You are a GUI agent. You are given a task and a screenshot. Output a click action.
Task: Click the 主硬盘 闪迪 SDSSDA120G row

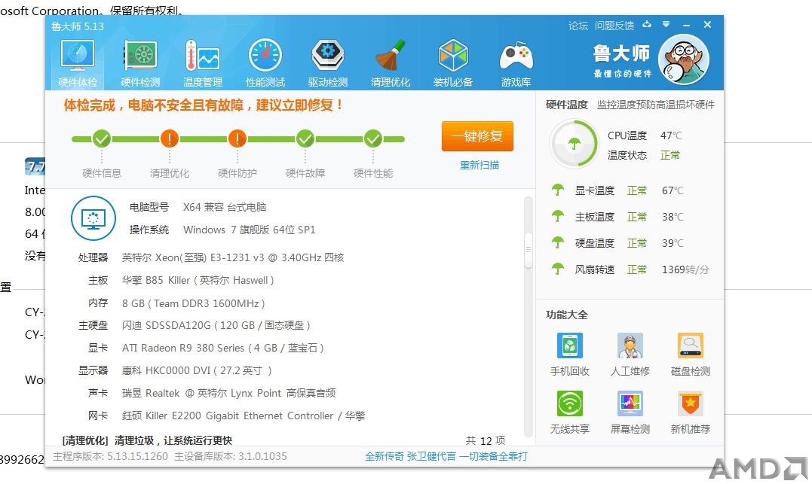(195, 325)
